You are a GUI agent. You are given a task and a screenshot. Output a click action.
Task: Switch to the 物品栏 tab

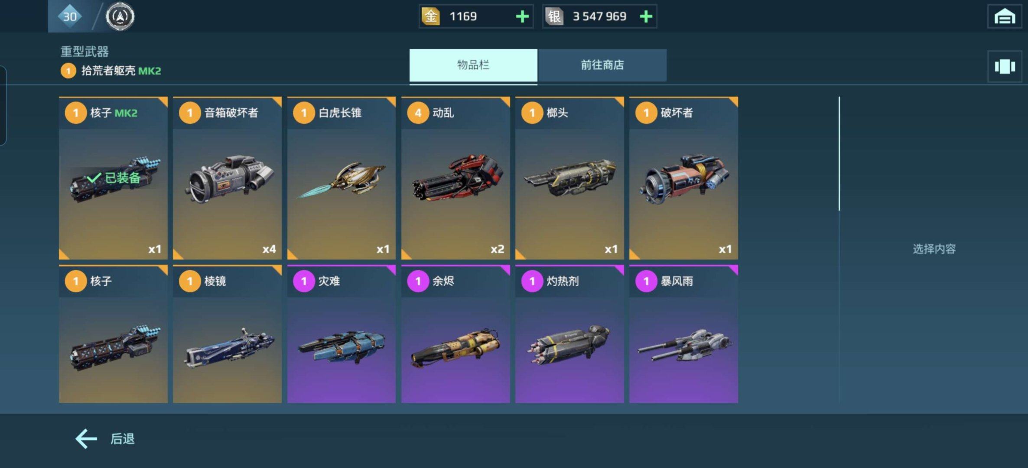tap(473, 65)
